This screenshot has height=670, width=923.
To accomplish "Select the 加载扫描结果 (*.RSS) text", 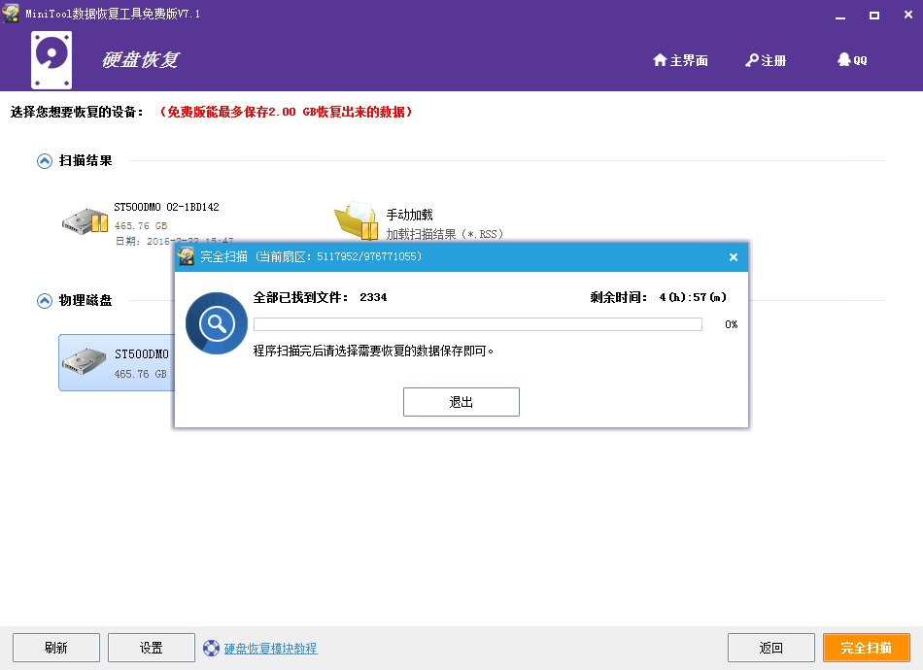I will (x=445, y=234).
